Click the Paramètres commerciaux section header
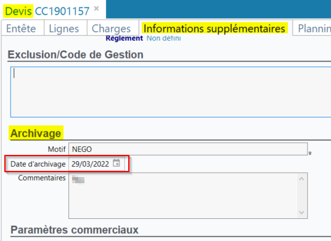Screen dimensions: 331x241 click(75, 230)
